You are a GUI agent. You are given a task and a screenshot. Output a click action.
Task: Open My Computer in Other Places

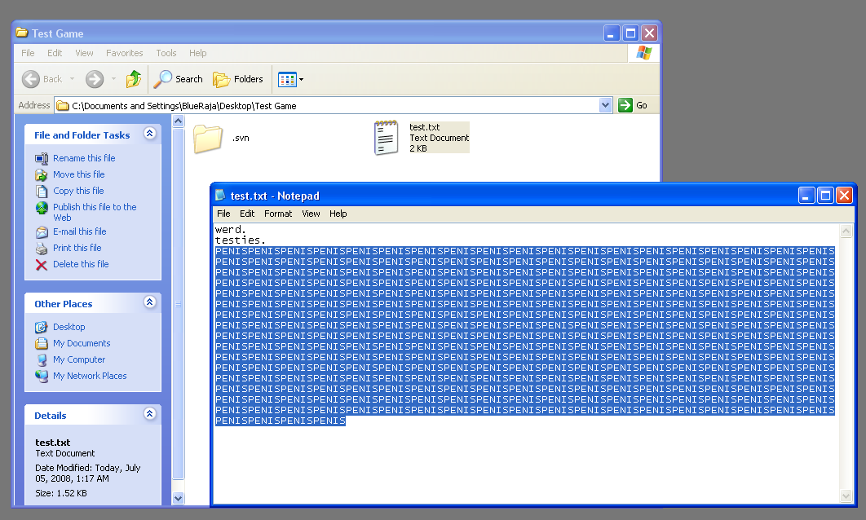coord(79,359)
